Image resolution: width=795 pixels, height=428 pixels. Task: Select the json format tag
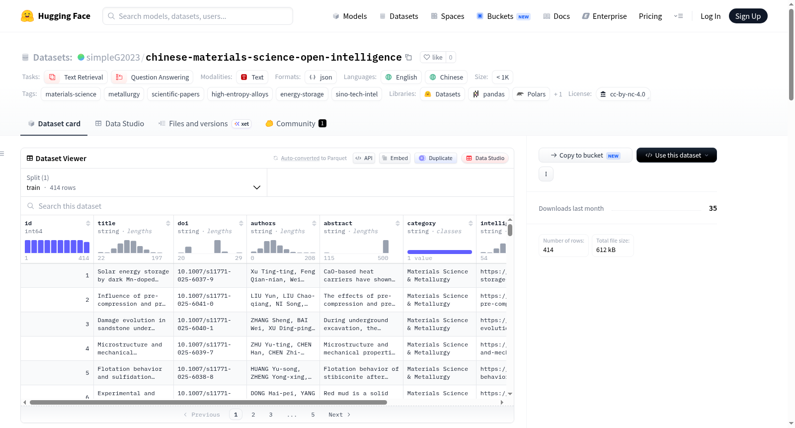(x=320, y=77)
